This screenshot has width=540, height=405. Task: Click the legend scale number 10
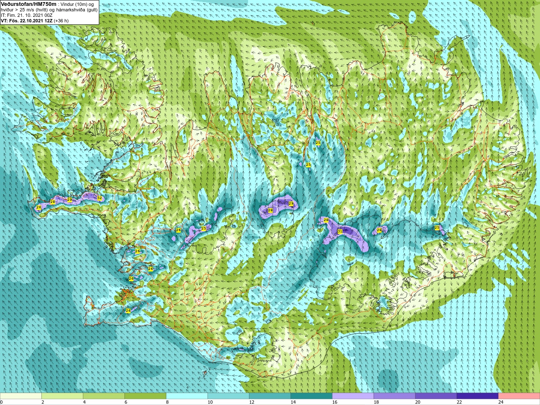(x=210, y=402)
